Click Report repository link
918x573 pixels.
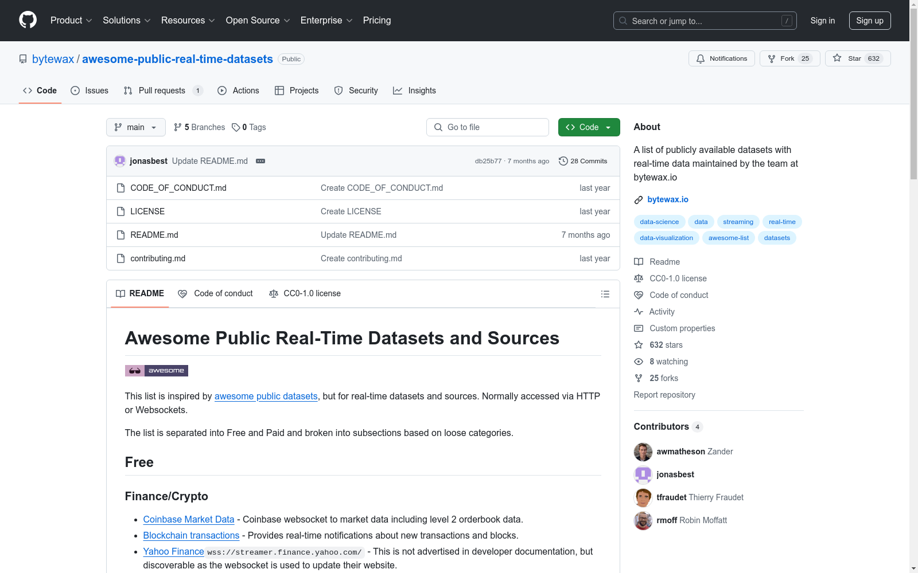[x=664, y=395]
